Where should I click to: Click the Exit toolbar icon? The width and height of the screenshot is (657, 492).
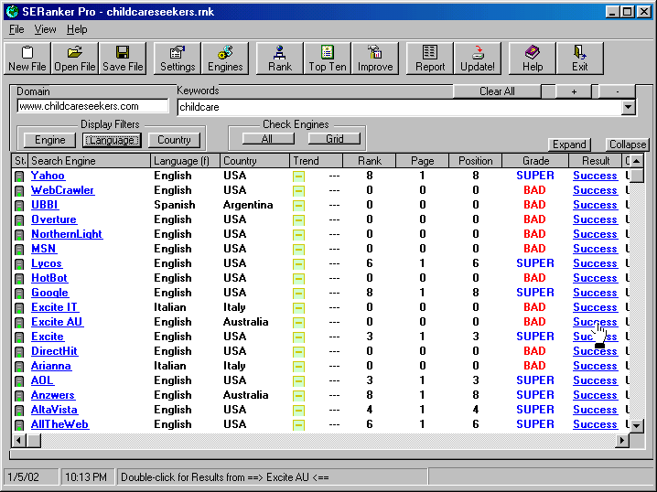tap(580, 59)
